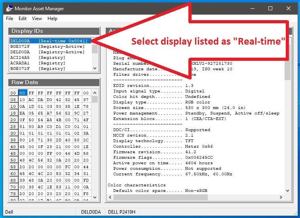Click Active power on time 4604 hours line
The height and width of the screenshot is (218, 300).
pyautogui.click(x=163, y=163)
